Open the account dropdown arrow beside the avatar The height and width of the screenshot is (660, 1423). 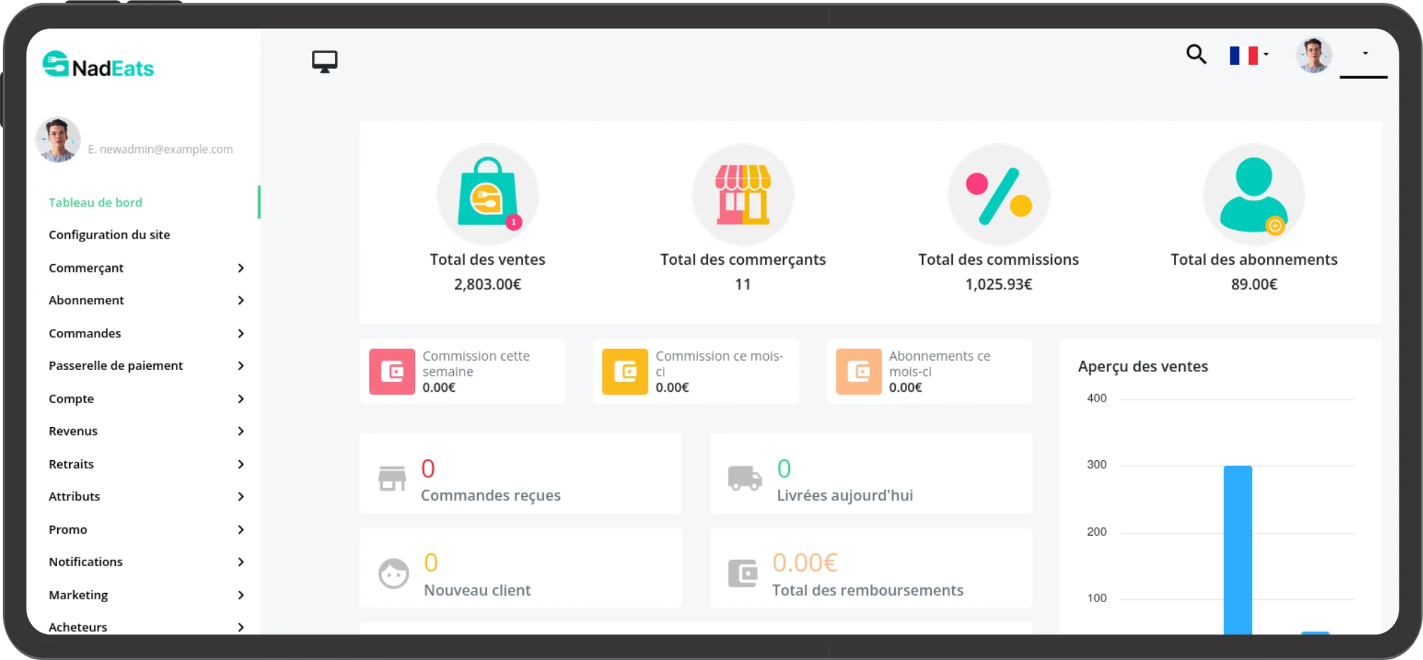point(1365,54)
